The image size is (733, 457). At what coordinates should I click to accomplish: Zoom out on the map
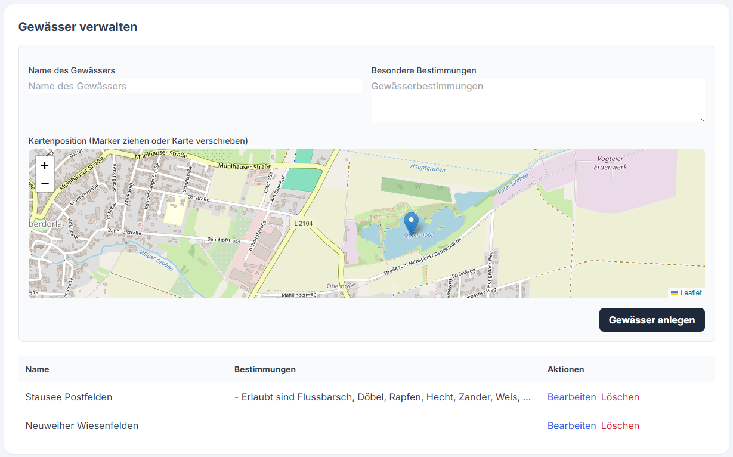pos(45,183)
